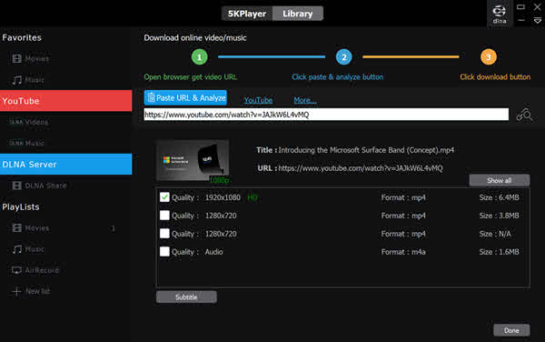545x342 pixels.
Task: Click the analyze magnifier icon beside URL field
Action: coord(524,114)
